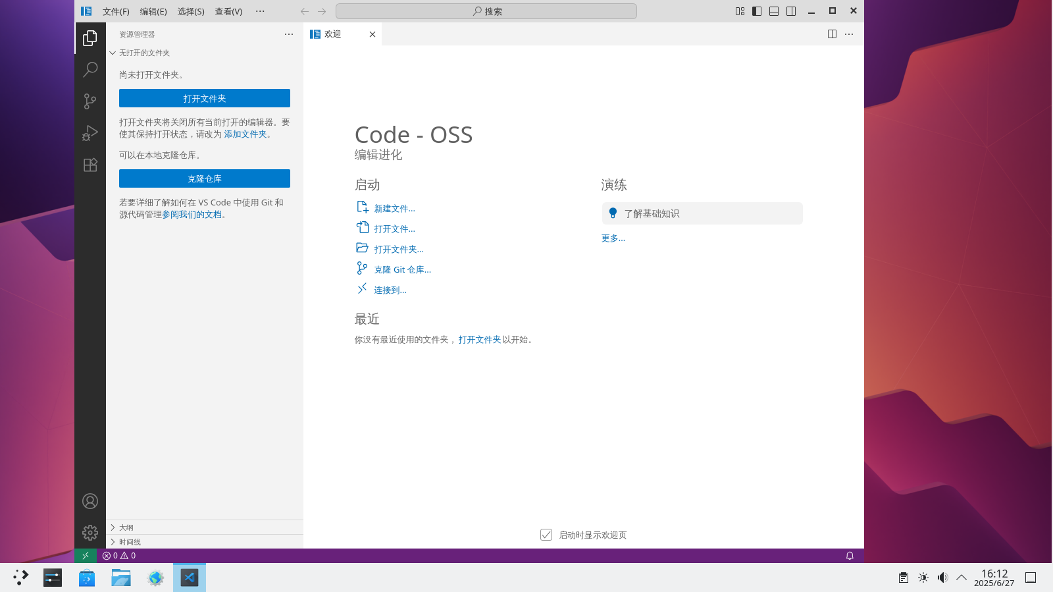
Task: Select the 欢迎 editor tab
Action: click(x=342, y=34)
